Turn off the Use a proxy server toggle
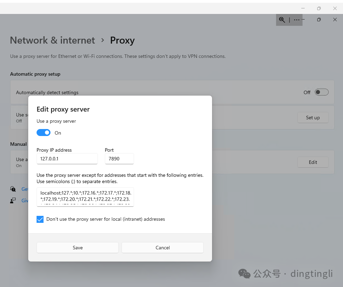343x287 pixels. [x=43, y=133]
